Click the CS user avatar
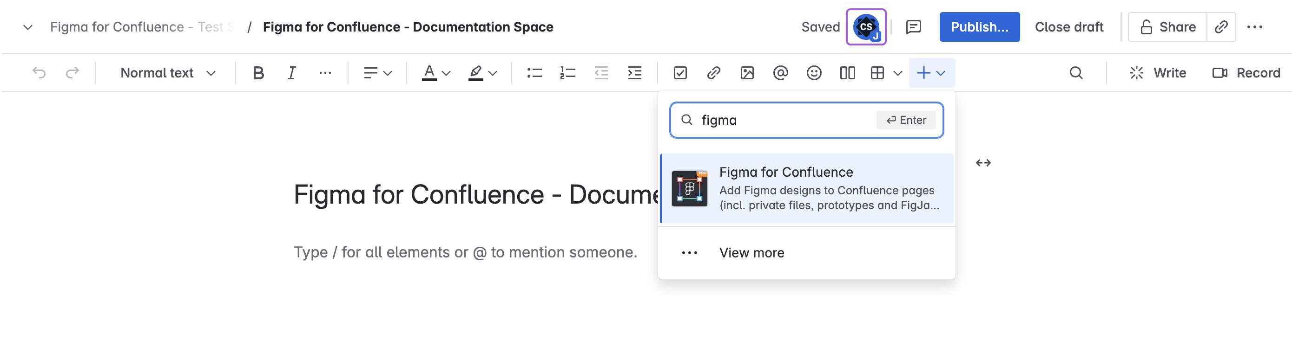 point(866,27)
